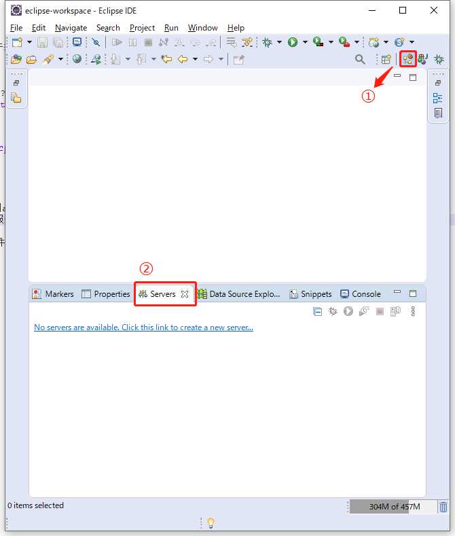Switch to the Data Source Explorer tab
The width and height of the screenshot is (455, 536).
pos(239,294)
